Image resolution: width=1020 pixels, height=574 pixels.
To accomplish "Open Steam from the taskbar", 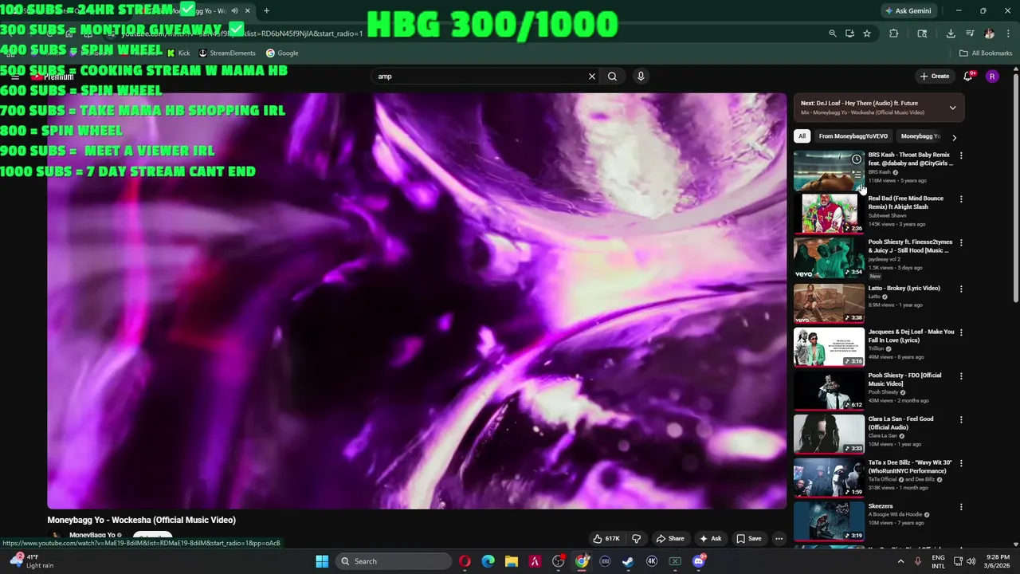I will point(628,561).
